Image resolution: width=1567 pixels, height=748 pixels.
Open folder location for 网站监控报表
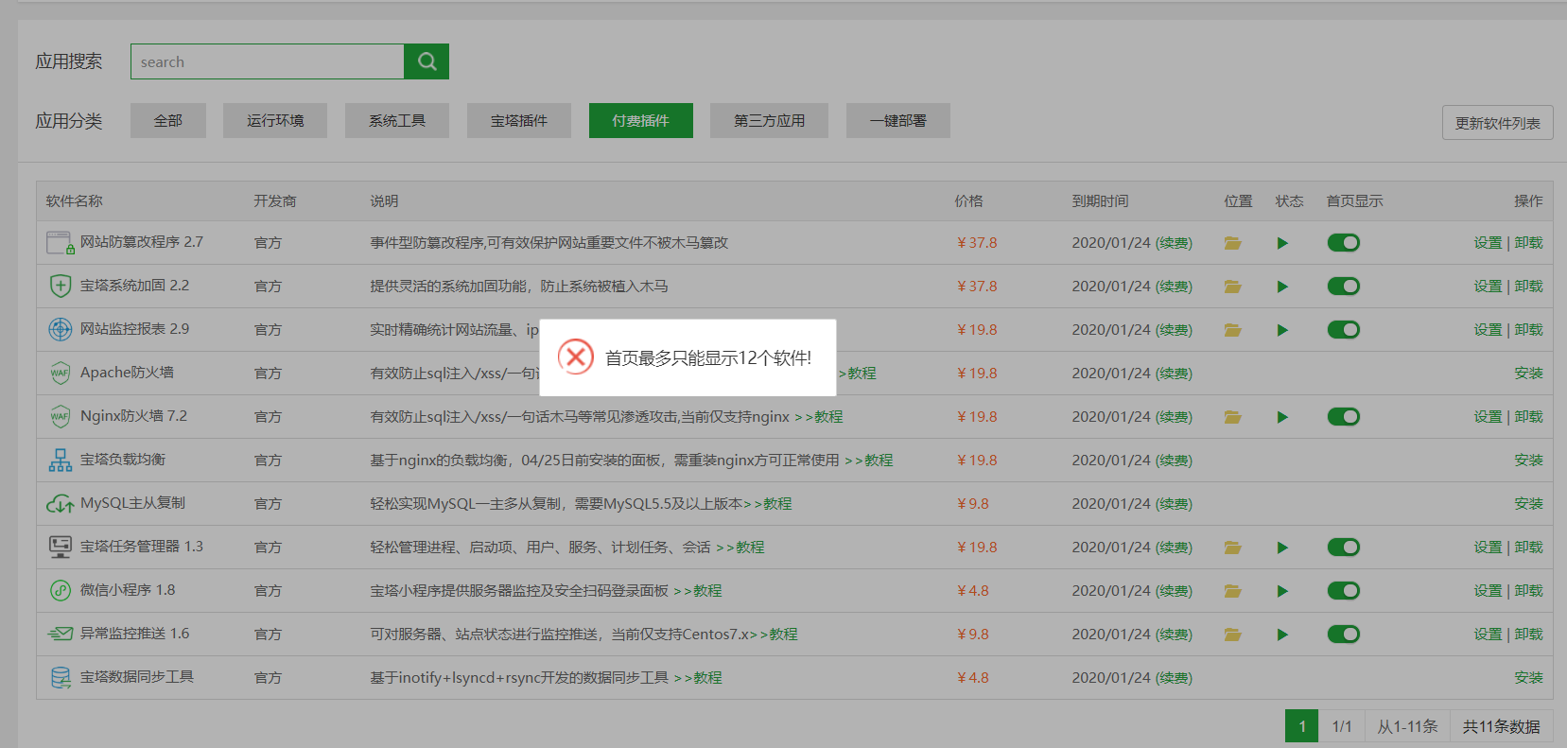pyautogui.click(x=1232, y=330)
